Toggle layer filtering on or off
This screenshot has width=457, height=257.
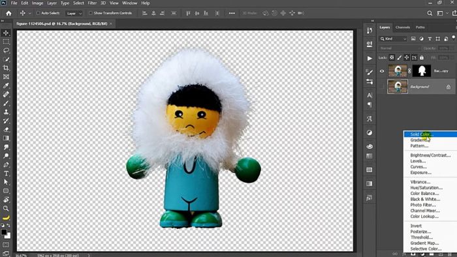point(454,38)
